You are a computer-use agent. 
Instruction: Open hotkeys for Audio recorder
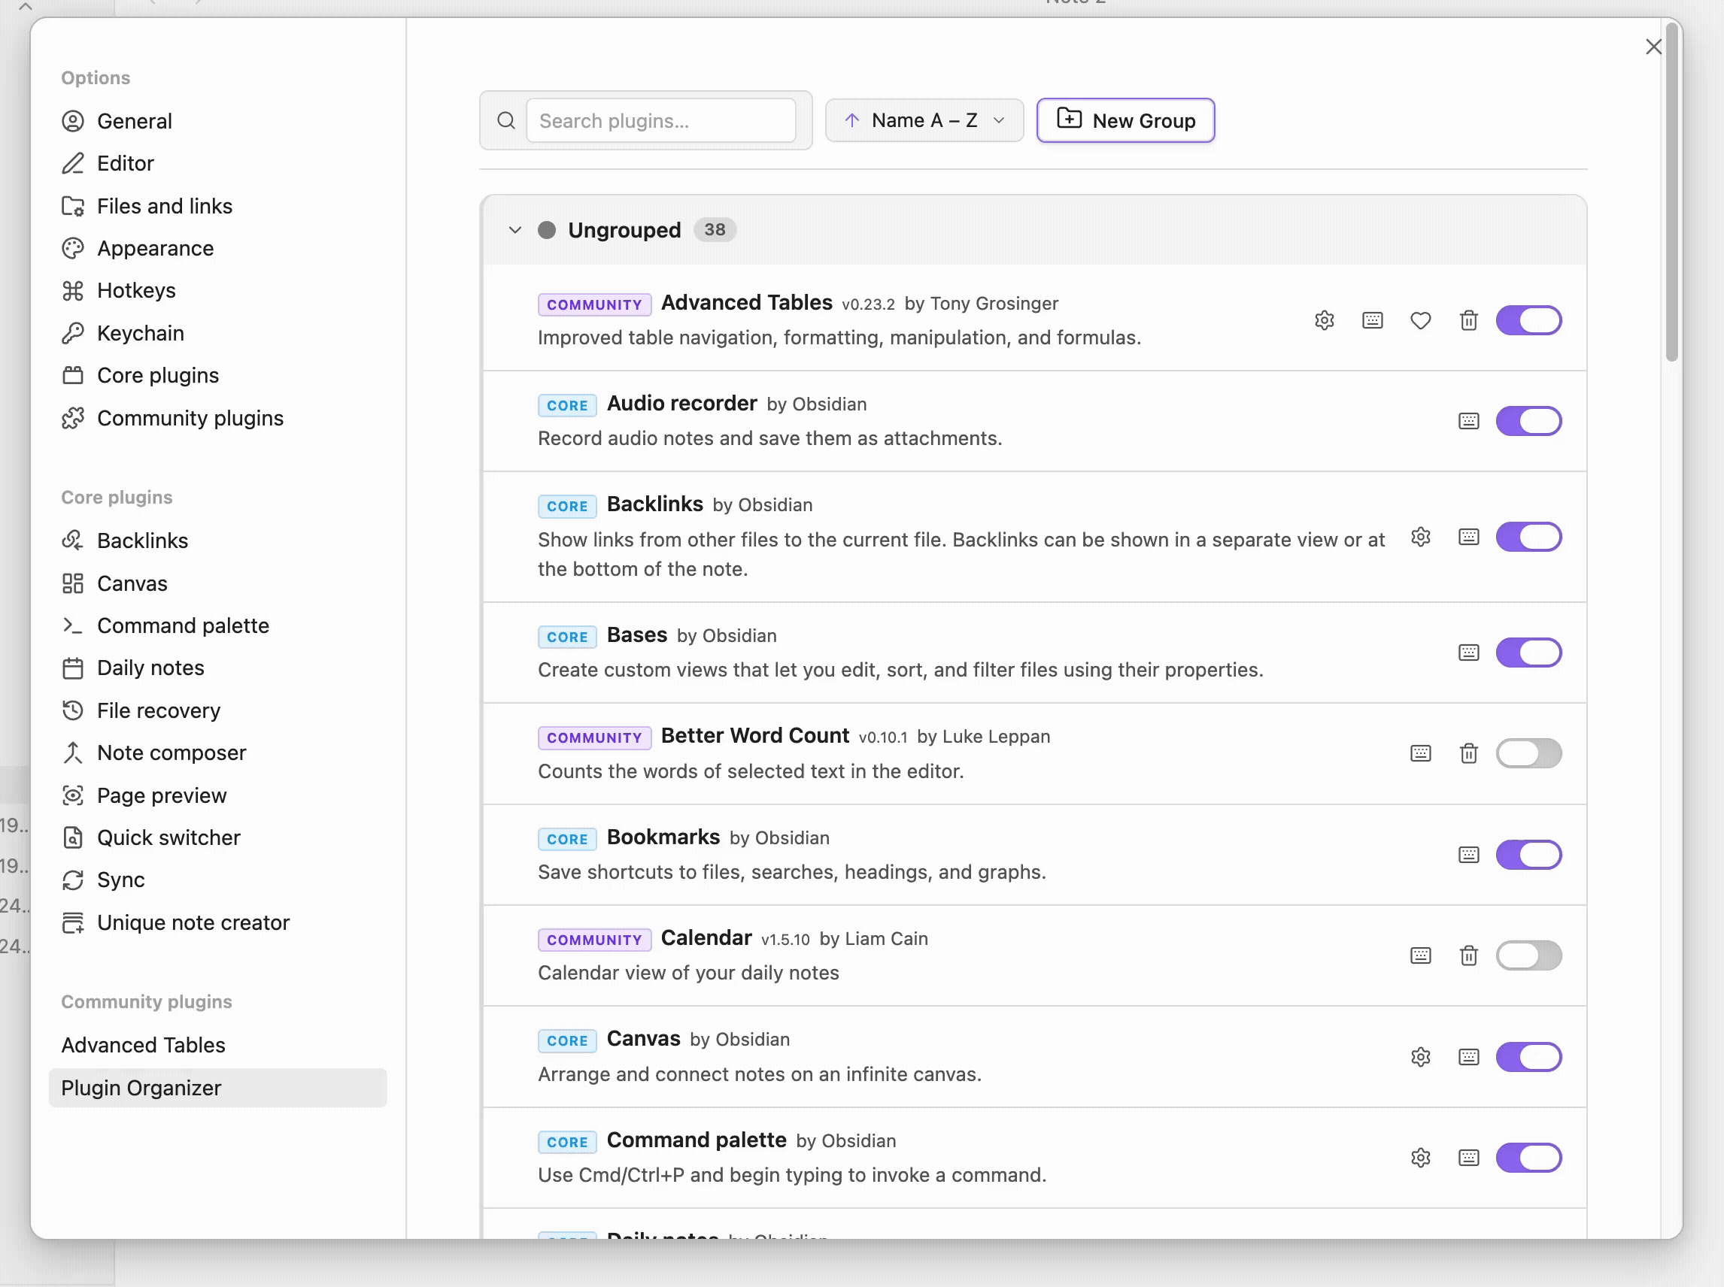[1468, 422]
